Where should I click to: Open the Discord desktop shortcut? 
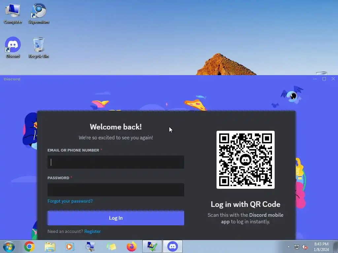(x=13, y=47)
